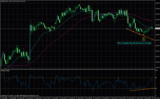Click the 134.75 price axis label
The width and height of the screenshot is (160, 99).
tap(158, 40)
